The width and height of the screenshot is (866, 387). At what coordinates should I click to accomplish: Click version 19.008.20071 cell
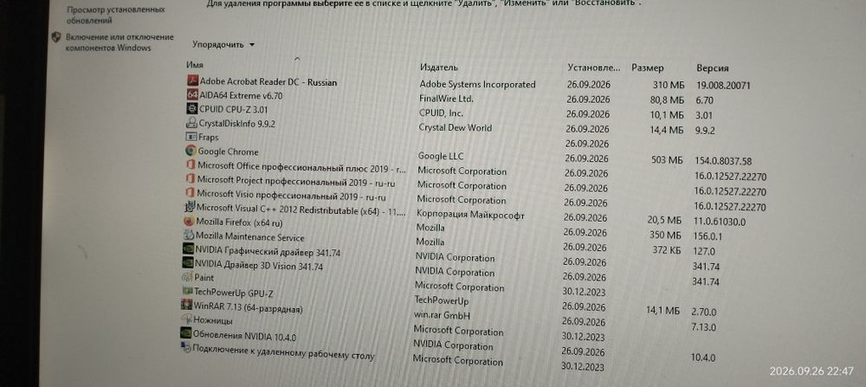point(723,86)
